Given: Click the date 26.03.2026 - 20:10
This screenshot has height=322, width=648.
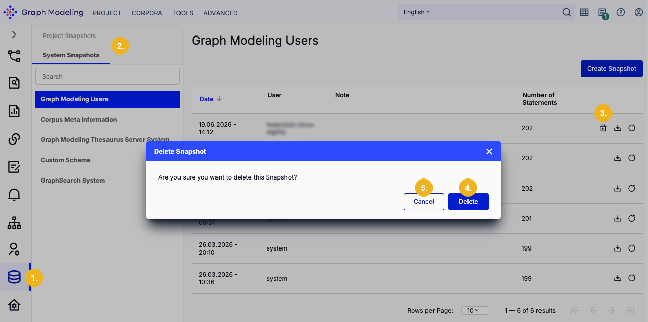Looking at the screenshot, I should point(217,248).
